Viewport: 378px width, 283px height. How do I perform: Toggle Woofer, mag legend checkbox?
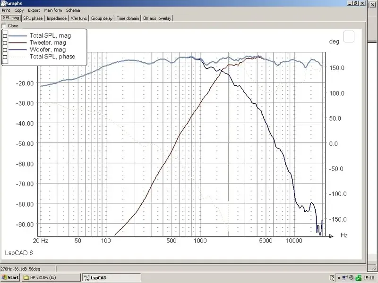coord(5,50)
